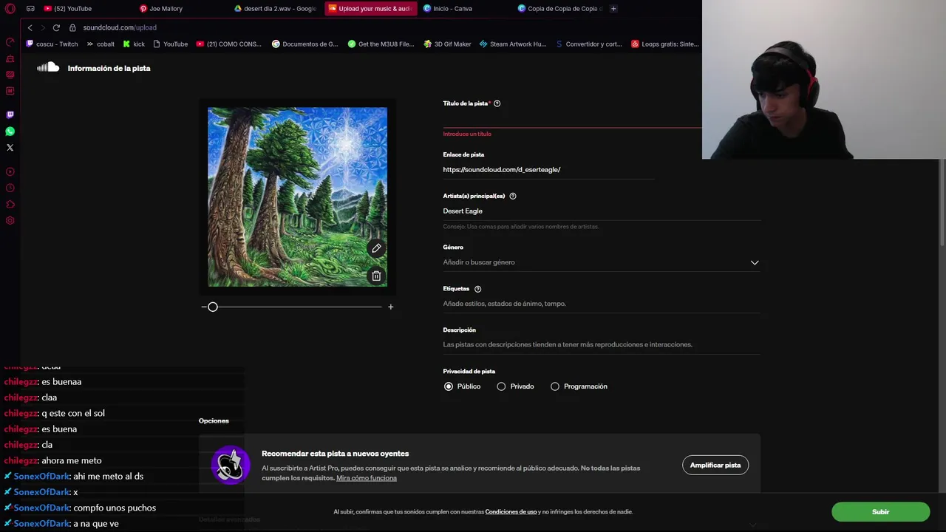This screenshot has width=946, height=532.
Task: Open the GX Cleaner sidebar icon
Action: point(10,58)
